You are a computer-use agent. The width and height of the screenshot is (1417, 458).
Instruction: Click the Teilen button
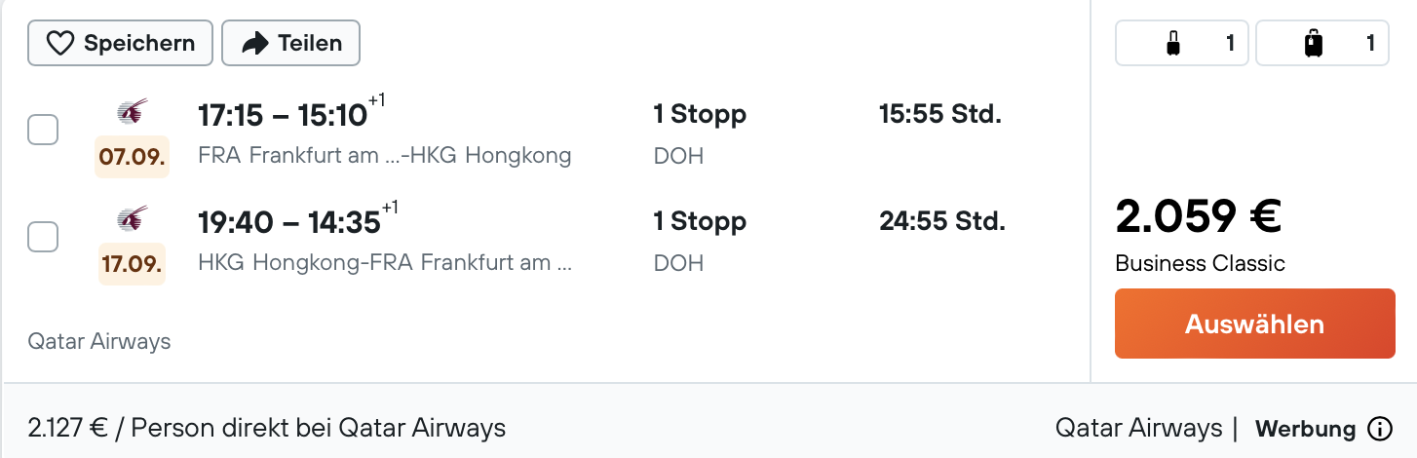click(x=290, y=44)
